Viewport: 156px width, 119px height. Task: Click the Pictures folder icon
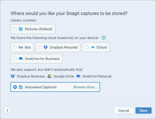coord(21,29)
